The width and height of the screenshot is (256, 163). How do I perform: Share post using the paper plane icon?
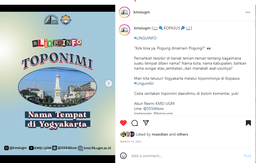coord(146,123)
